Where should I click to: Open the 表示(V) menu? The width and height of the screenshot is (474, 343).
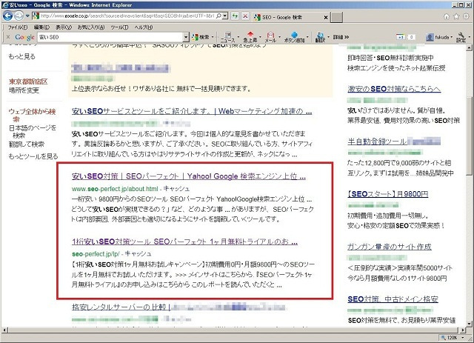click(64, 27)
